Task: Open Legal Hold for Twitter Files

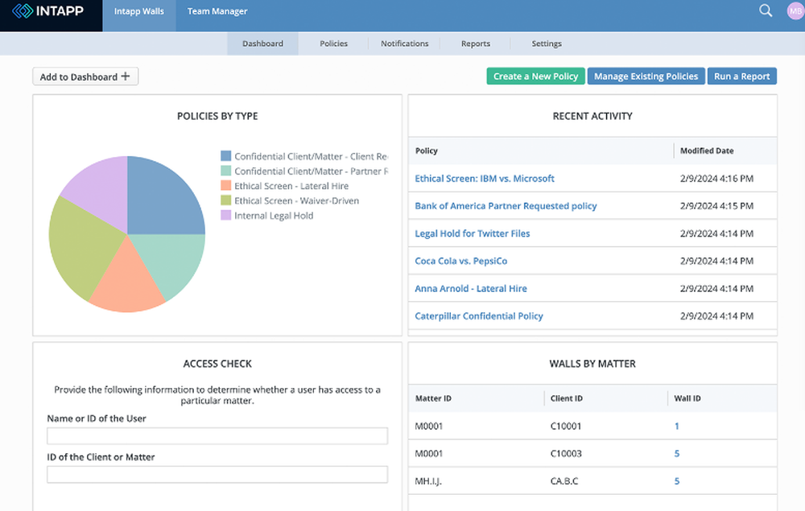Action: [x=473, y=233]
